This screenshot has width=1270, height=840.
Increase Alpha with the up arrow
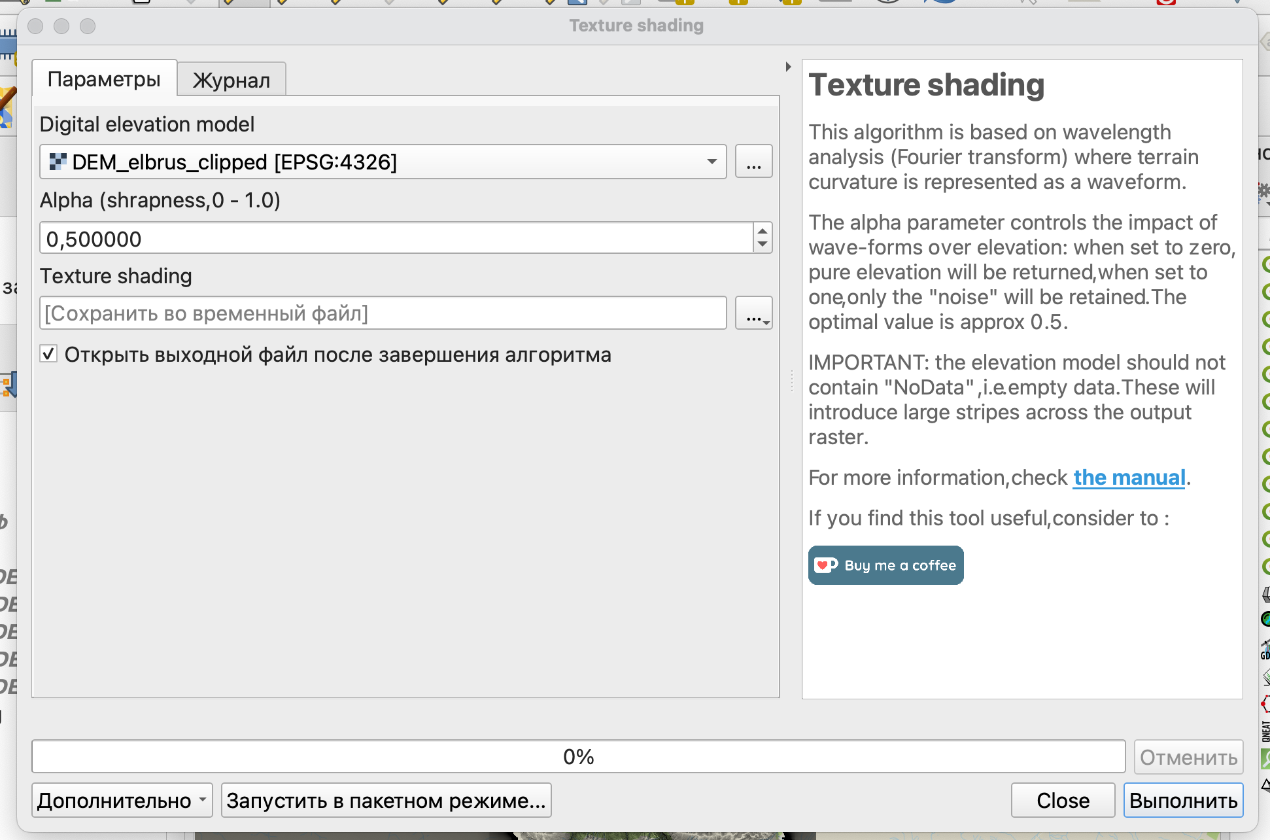763,231
